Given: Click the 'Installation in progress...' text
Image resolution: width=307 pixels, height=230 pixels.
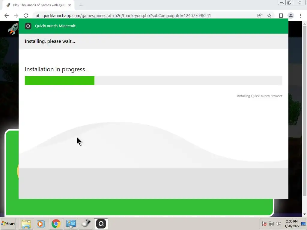Looking at the screenshot, I should point(57,69).
